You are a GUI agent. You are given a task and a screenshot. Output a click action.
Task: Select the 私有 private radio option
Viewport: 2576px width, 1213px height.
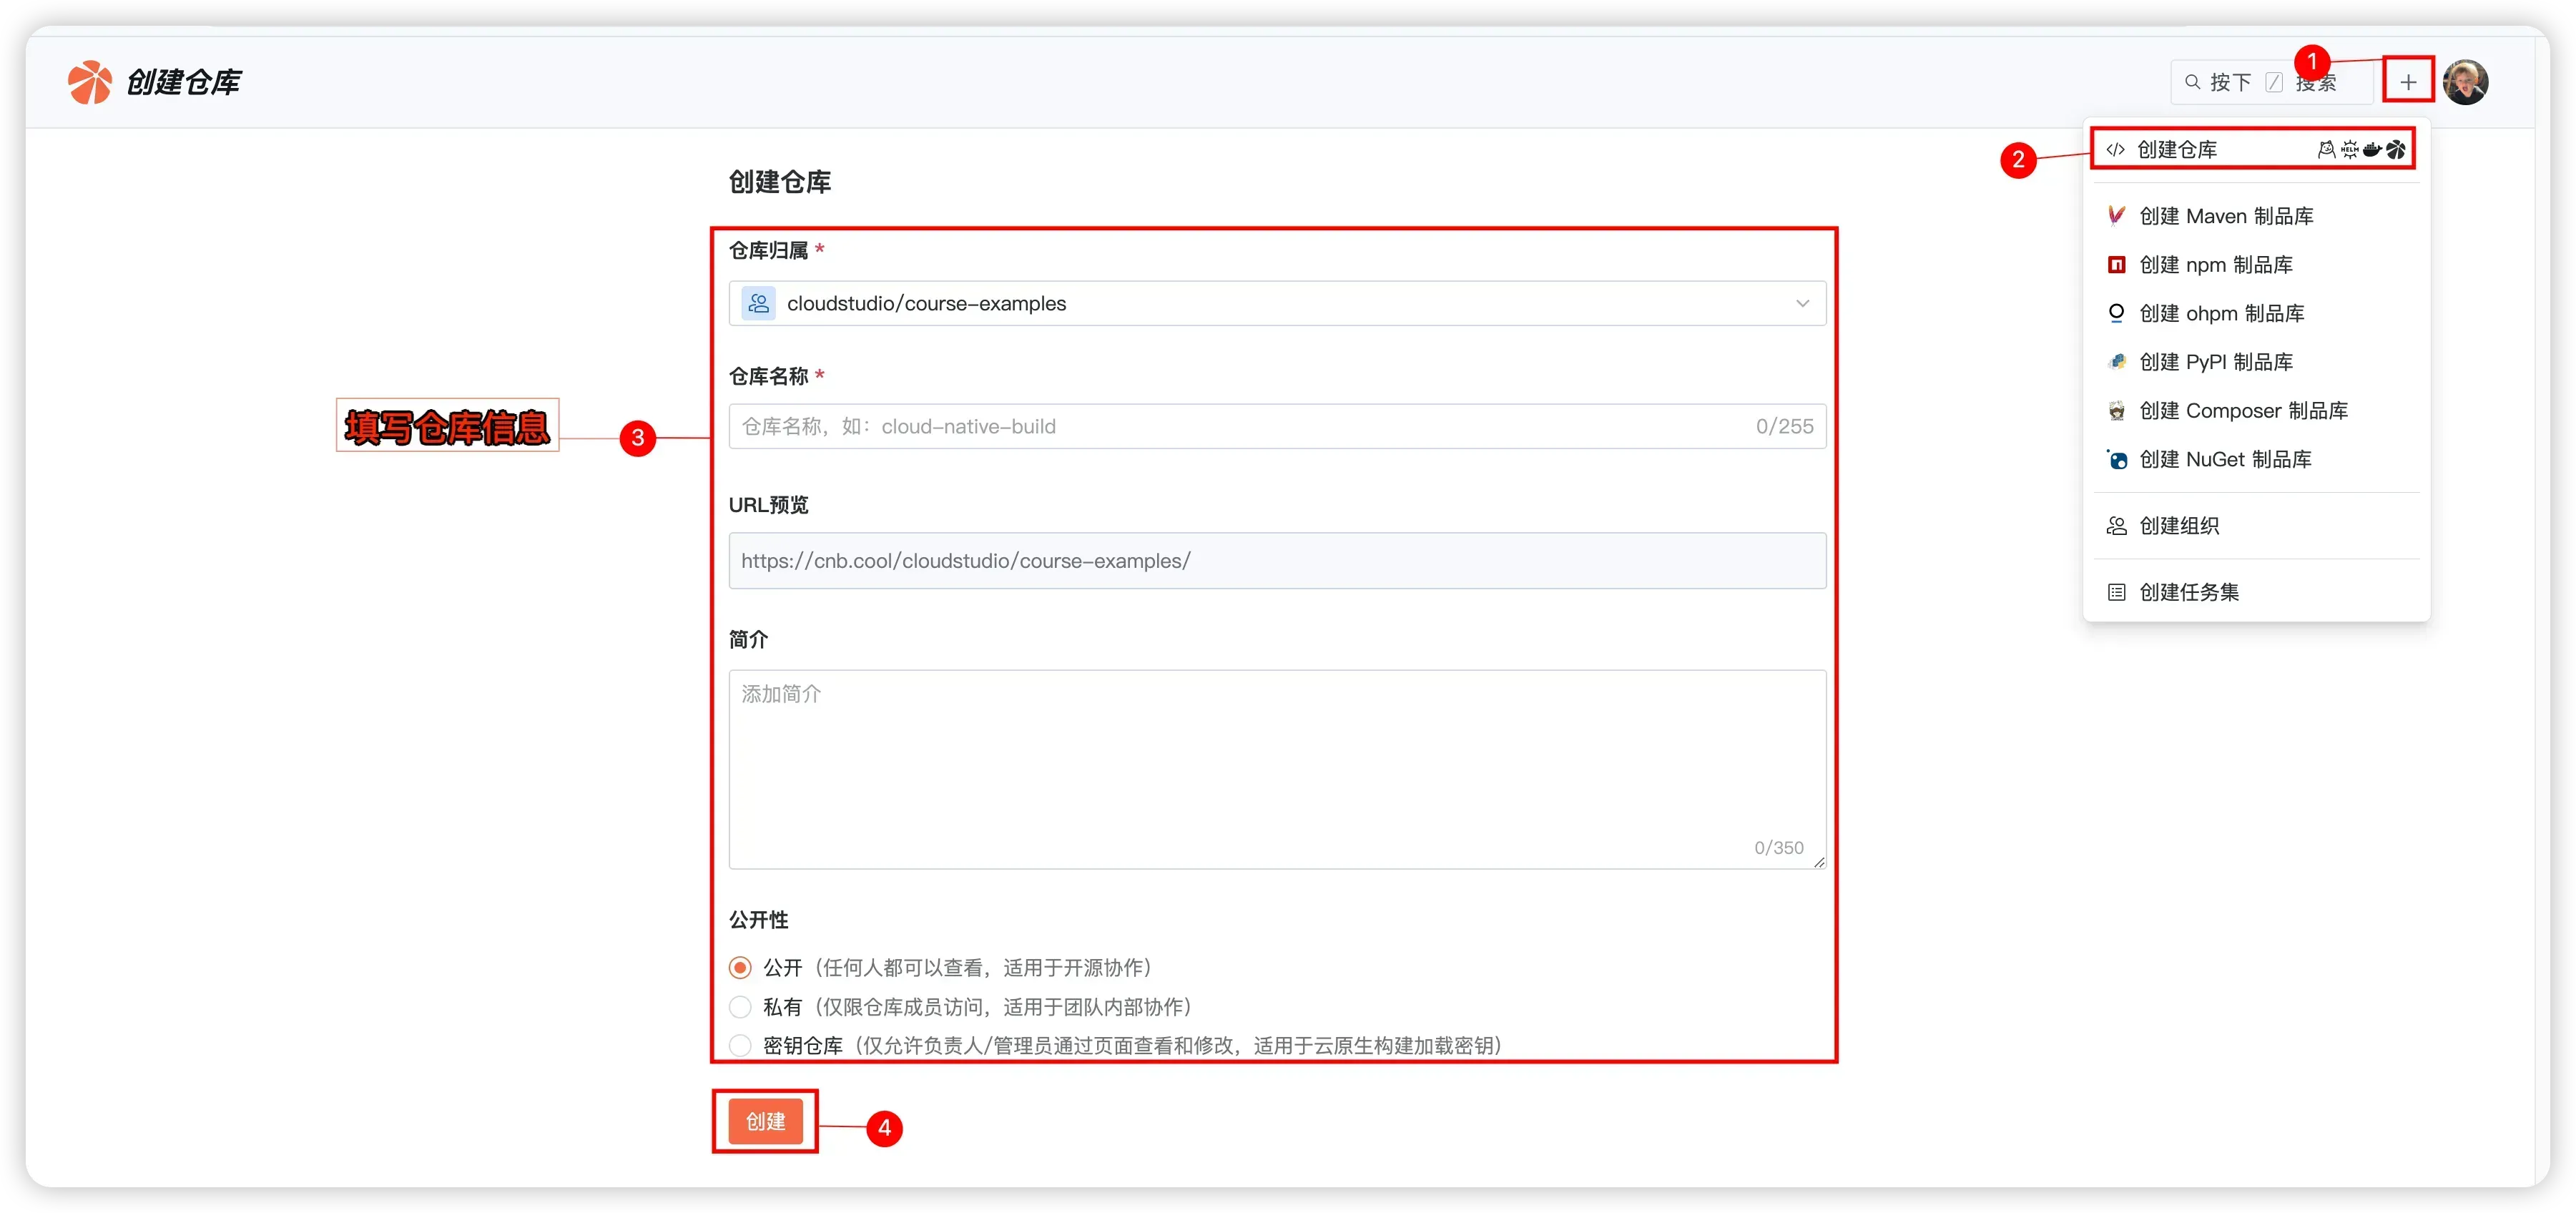click(x=740, y=1006)
